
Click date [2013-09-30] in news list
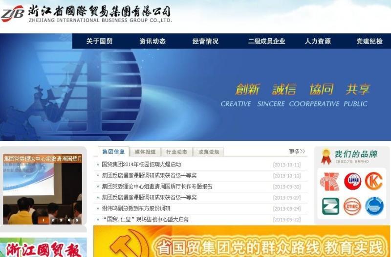[x=287, y=187]
